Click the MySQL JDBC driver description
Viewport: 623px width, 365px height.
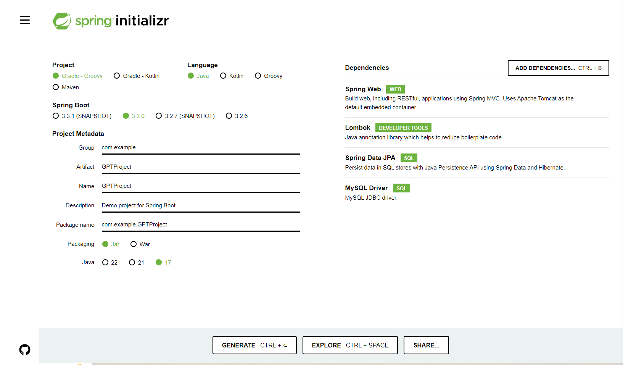(371, 198)
